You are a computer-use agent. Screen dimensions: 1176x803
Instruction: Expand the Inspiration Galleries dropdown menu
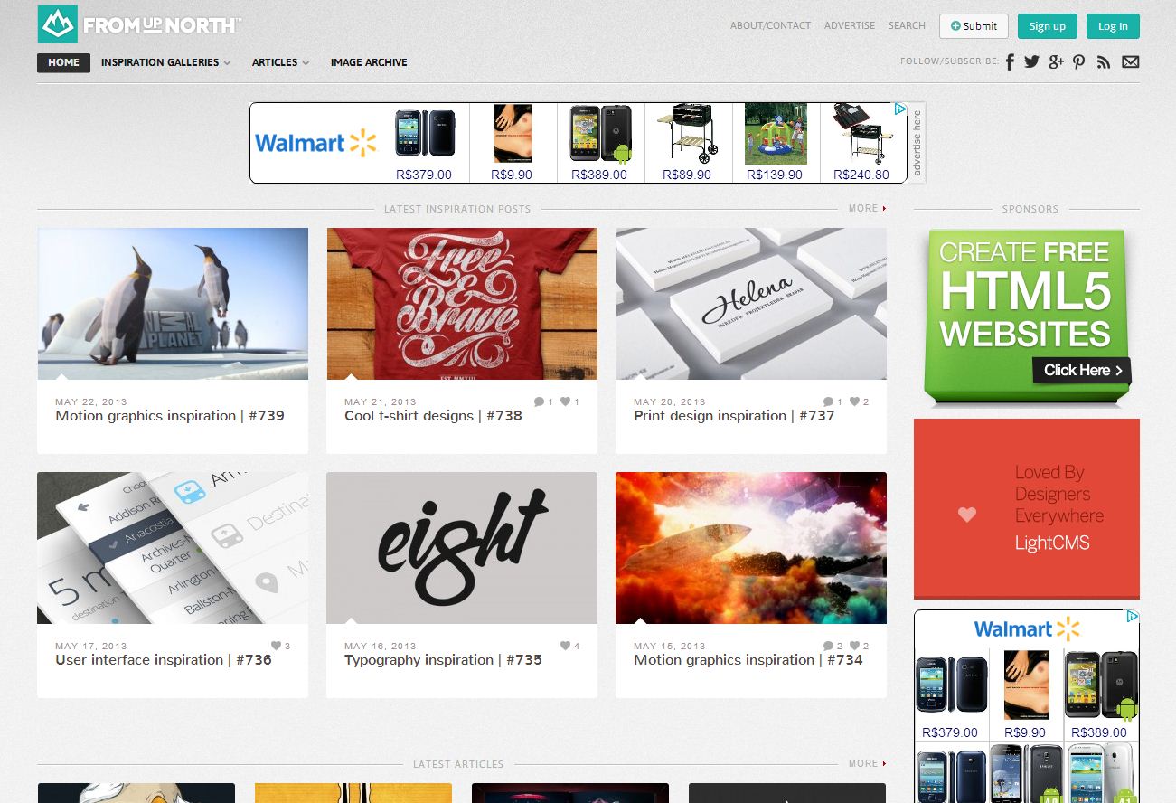pyautogui.click(x=165, y=62)
